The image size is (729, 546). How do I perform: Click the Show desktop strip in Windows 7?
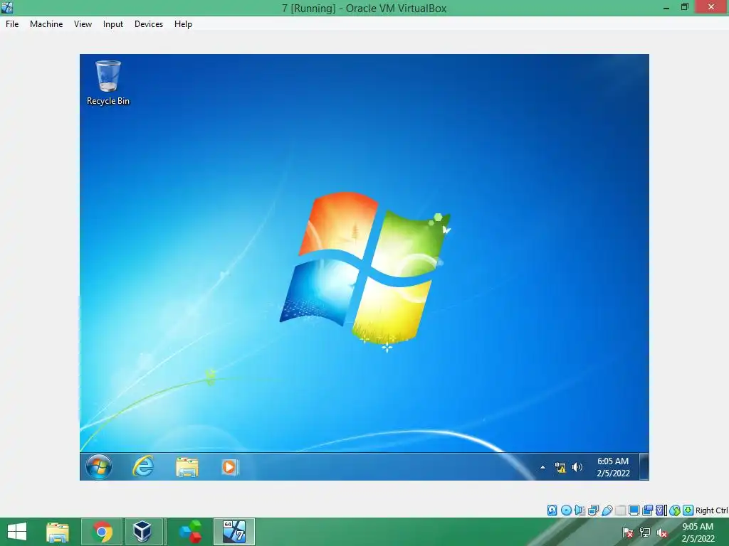pyautogui.click(x=644, y=466)
